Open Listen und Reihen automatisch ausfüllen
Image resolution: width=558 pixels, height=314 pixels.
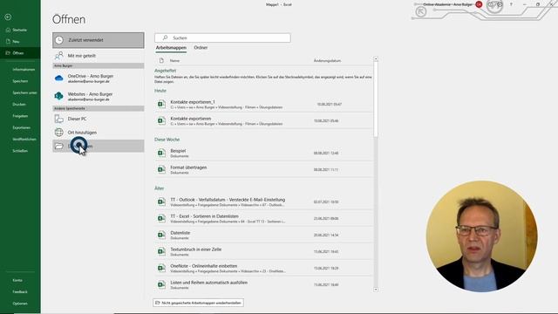point(263,285)
